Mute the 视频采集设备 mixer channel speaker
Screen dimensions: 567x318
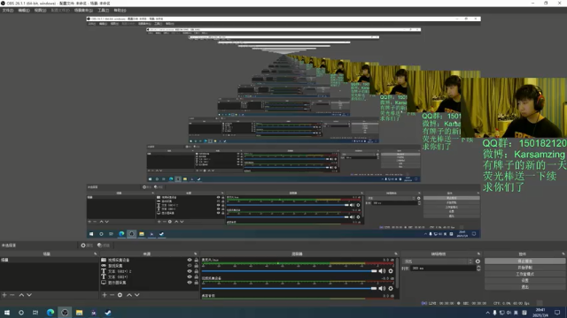[x=382, y=289]
